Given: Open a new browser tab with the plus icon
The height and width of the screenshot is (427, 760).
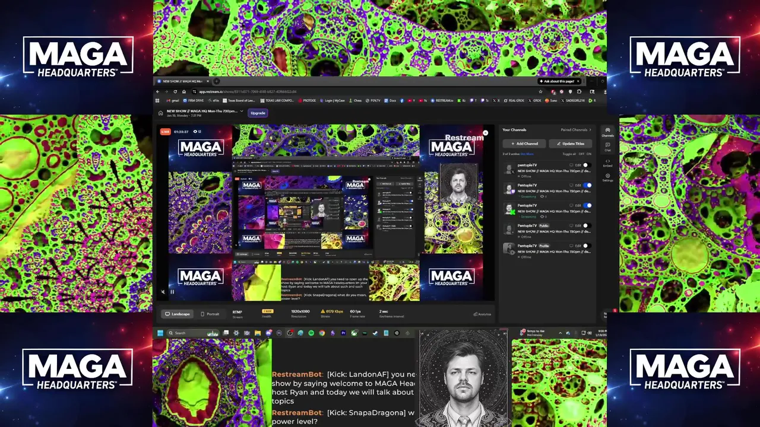Looking at the screenshot, I should click(x=216, y=81).
